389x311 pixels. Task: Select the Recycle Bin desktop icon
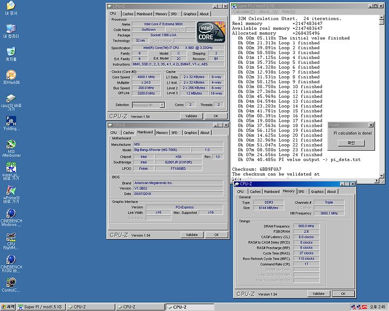[x=11, y=54]
